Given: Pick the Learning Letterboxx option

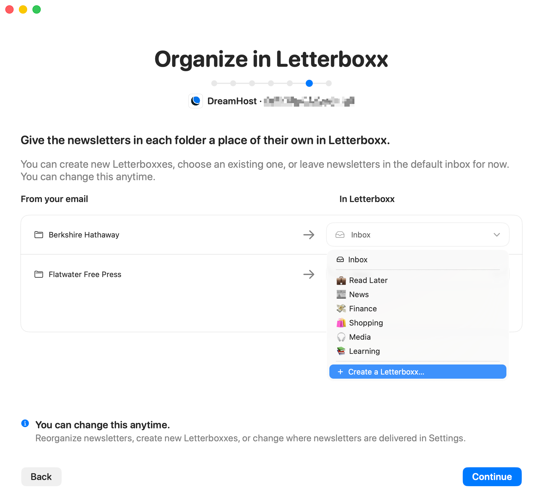Looking at the screenshot, I should (418, 351).
